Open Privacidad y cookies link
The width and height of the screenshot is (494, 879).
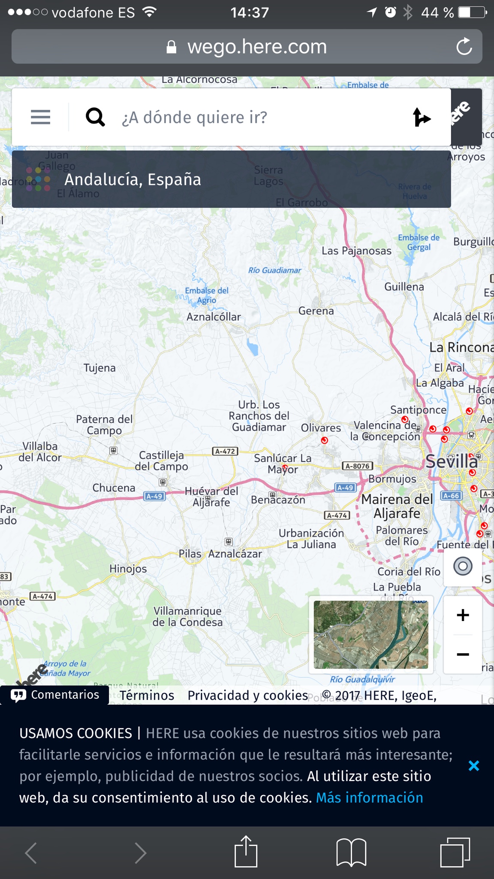[248, 695]
